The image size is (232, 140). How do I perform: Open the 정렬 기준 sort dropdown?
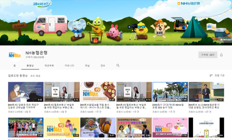pyautogui.click(x=217, y=75)
